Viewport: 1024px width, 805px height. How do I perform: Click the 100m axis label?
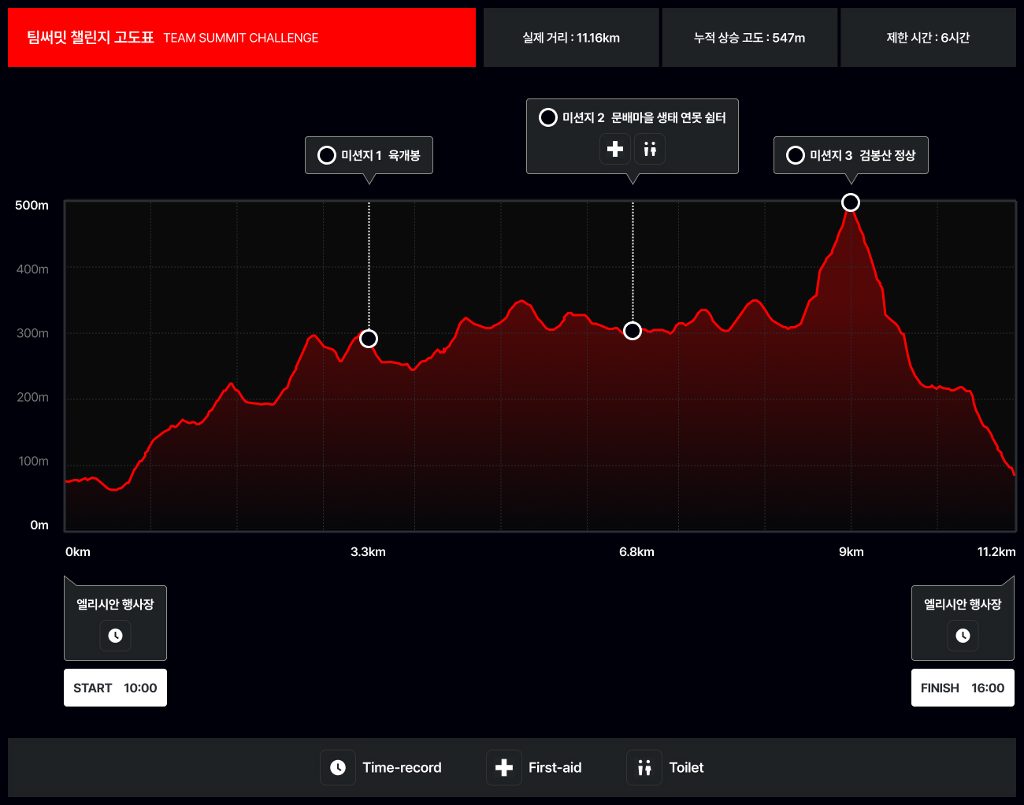coord(33,461)
